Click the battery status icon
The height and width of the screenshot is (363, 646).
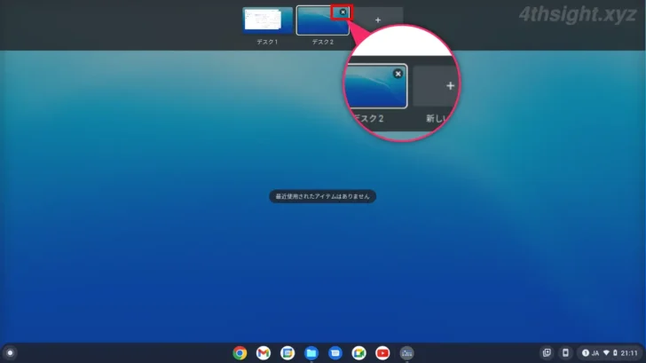point(615,352)
